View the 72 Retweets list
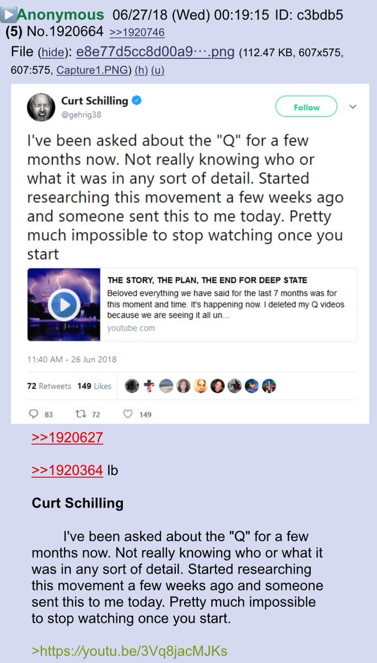This screenshot has width=377, height=663. point(49,386)
